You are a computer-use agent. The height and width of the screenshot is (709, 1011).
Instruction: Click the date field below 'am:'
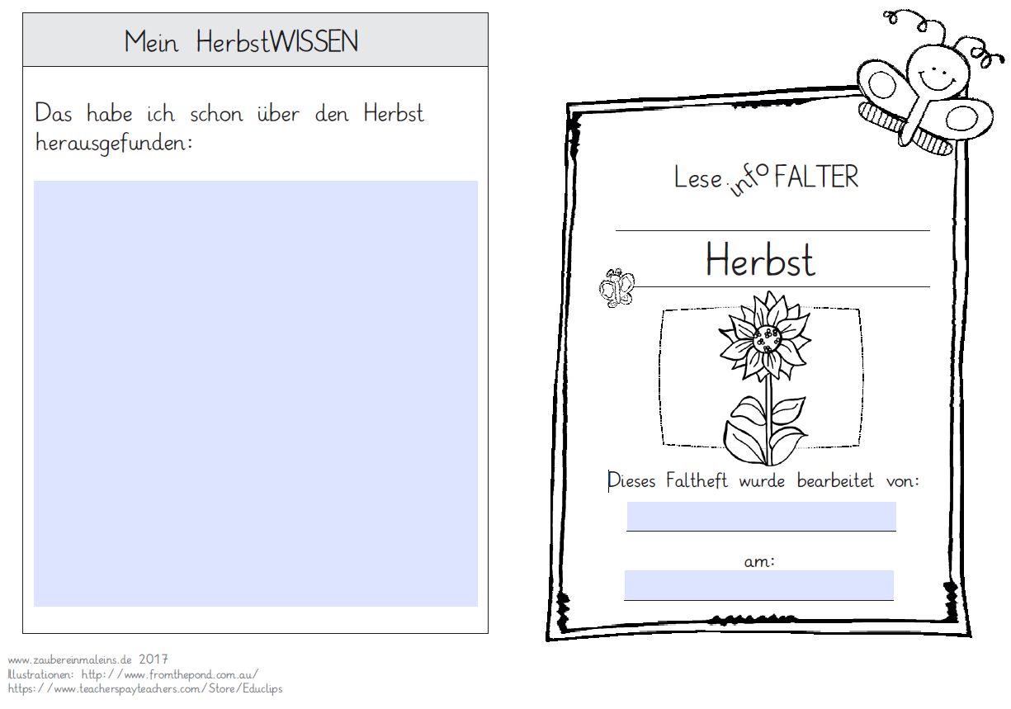758,585
